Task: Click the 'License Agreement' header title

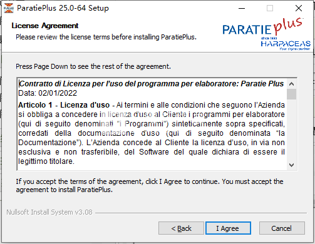Action: pos(45,26)
